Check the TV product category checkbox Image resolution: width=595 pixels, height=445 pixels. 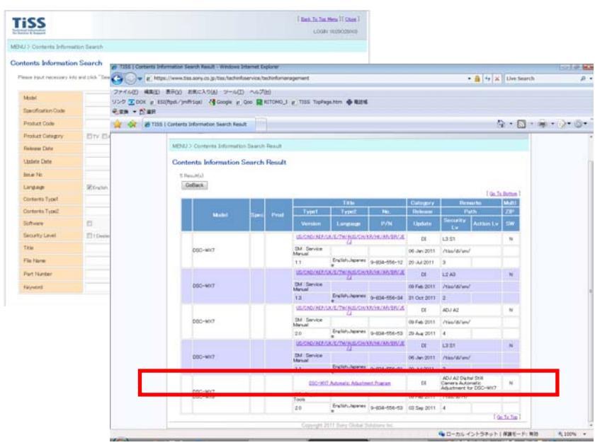pyautogui.click(x=88, y=136)
